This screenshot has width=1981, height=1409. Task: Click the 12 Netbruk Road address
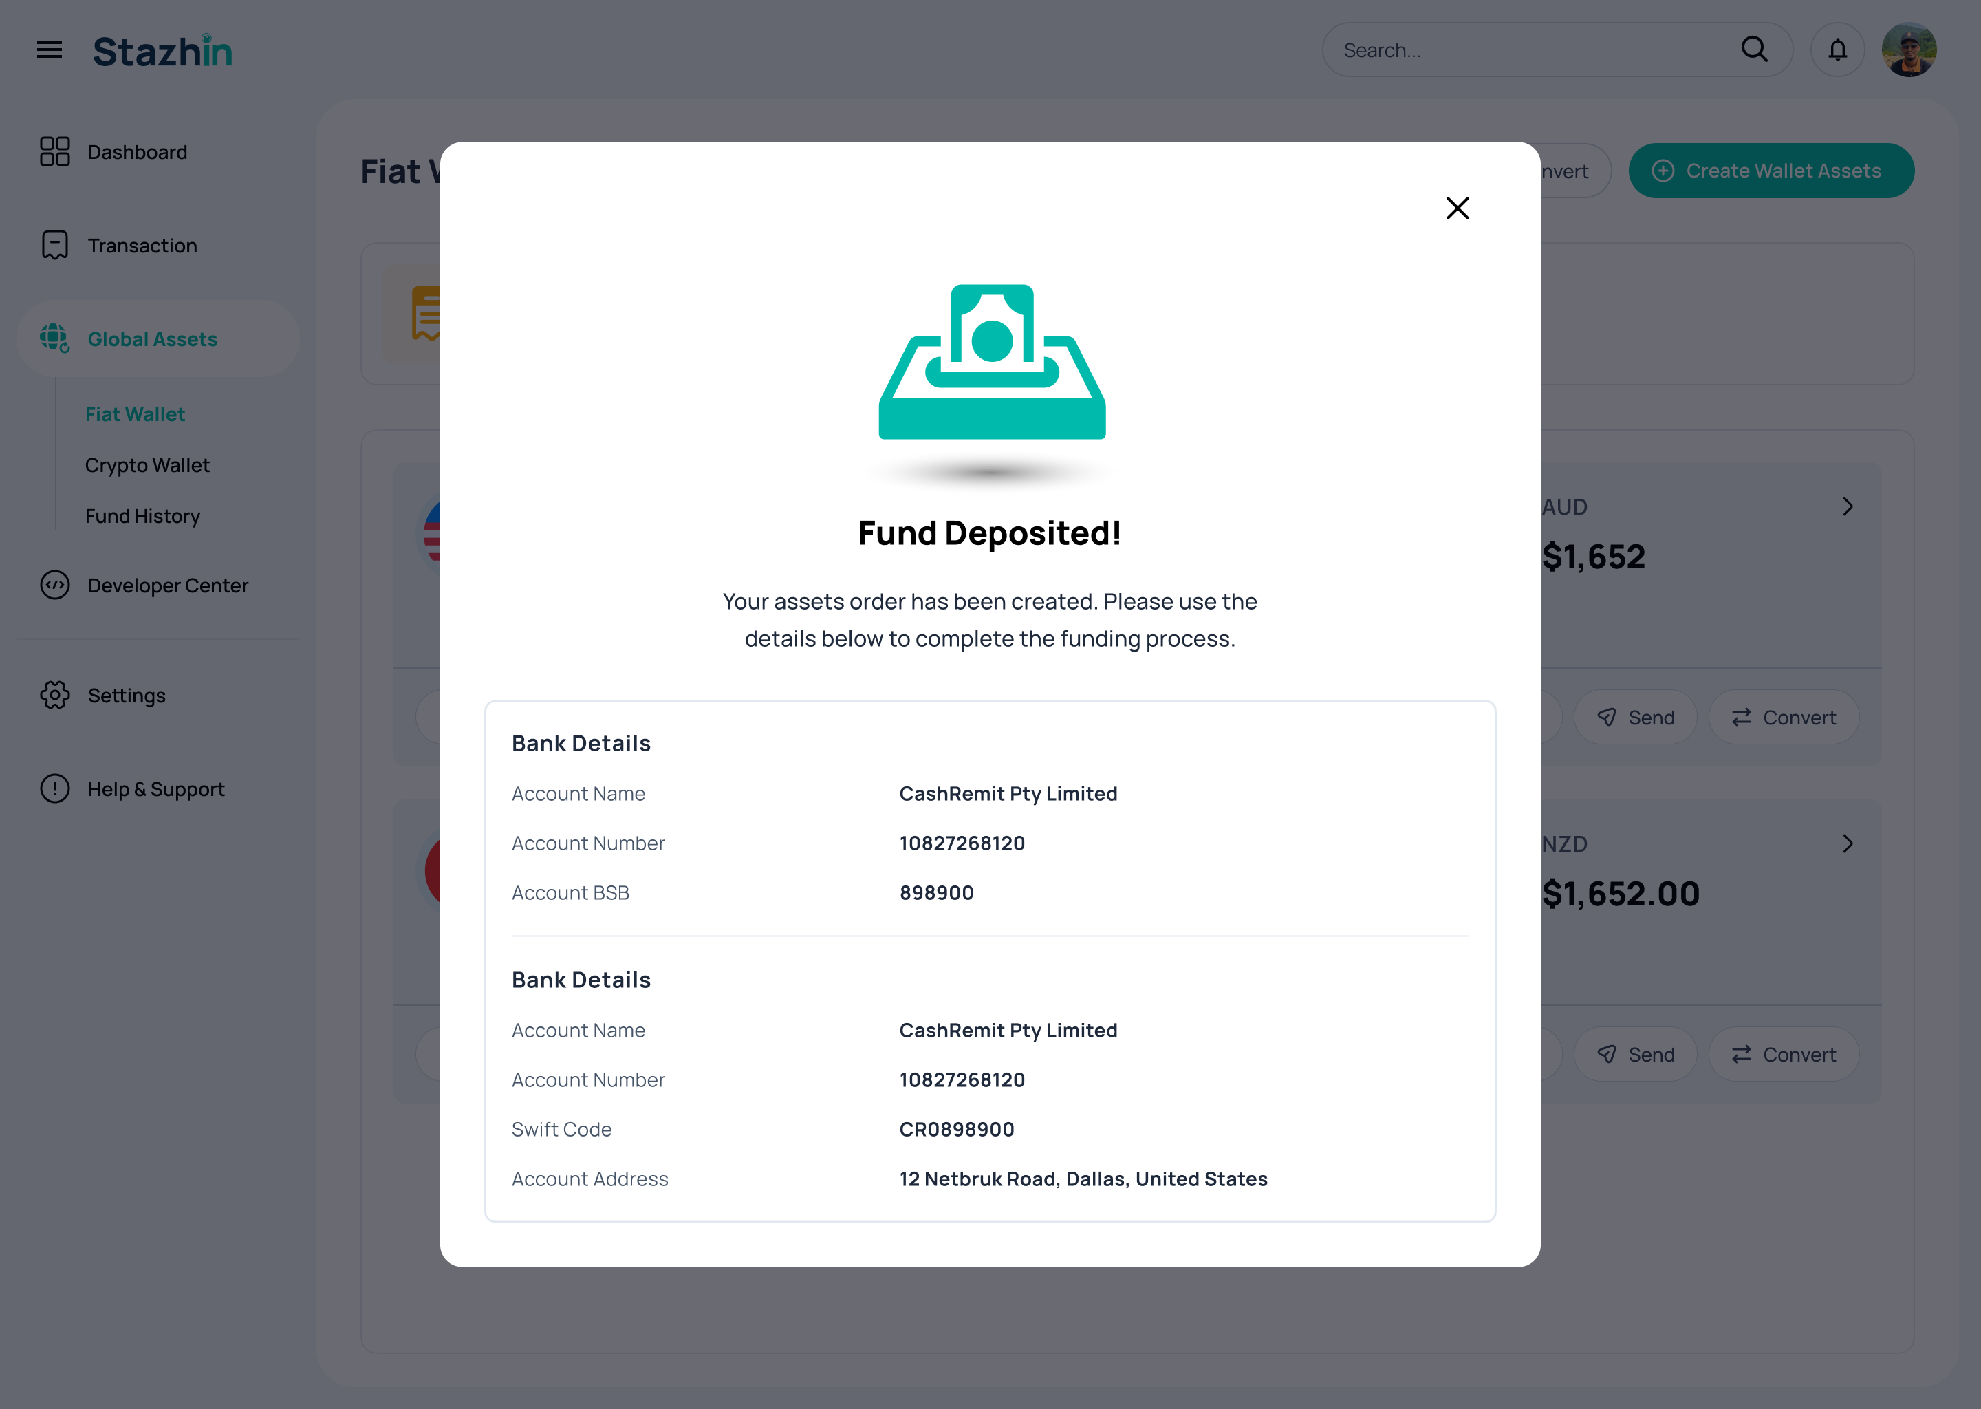(x=1083, y=1180)
